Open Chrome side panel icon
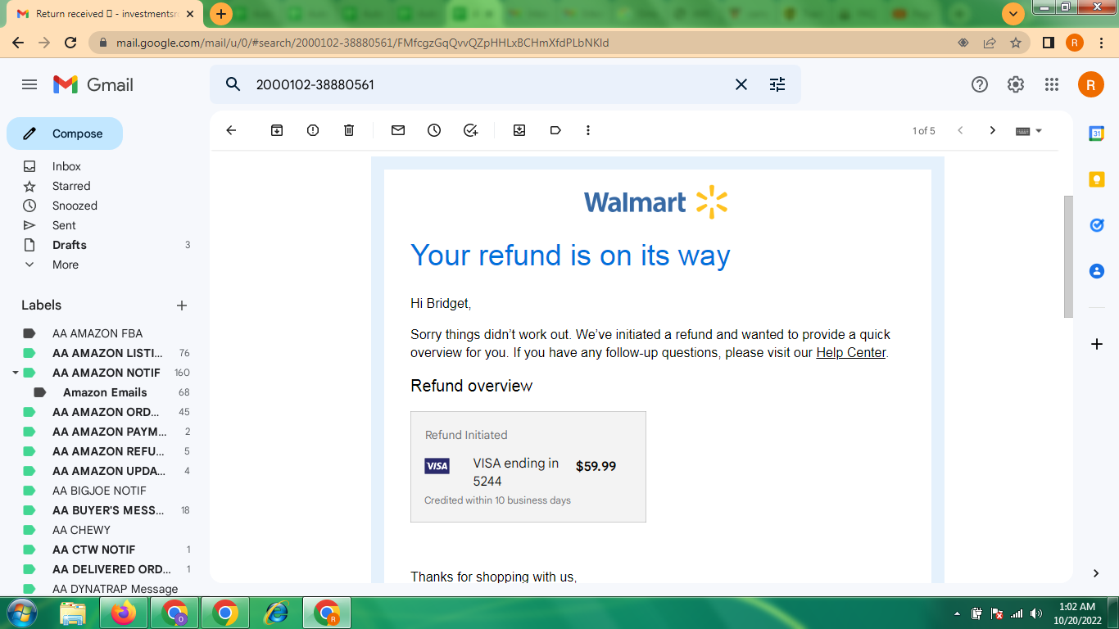 click(x=1048, y=43)
